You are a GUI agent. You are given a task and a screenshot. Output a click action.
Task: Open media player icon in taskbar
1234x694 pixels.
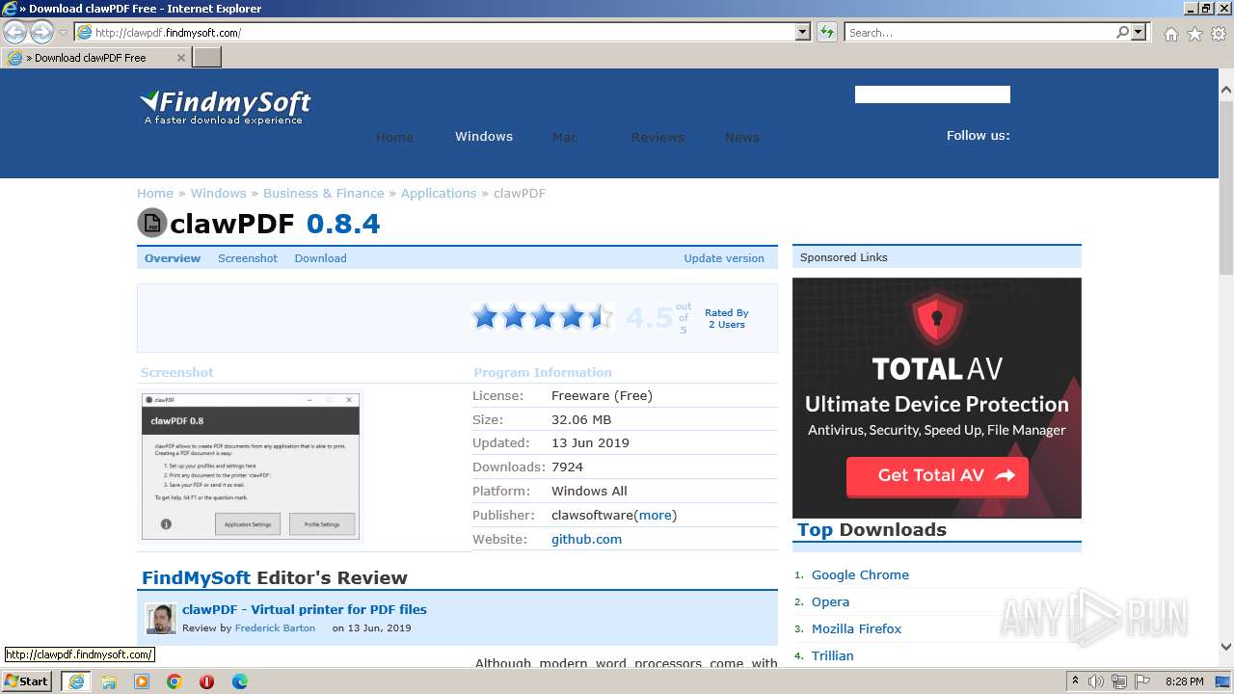[142, 681]
